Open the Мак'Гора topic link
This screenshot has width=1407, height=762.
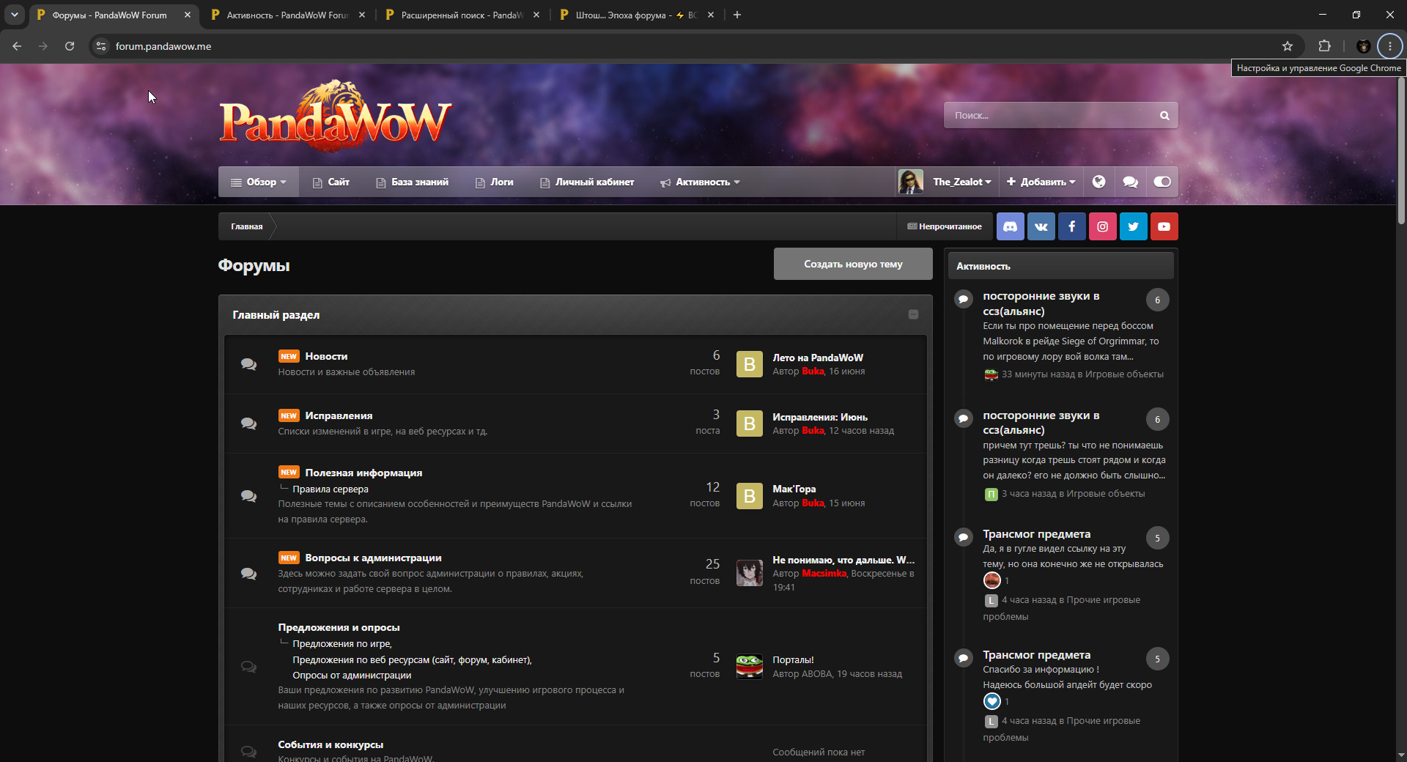(794, 489)
